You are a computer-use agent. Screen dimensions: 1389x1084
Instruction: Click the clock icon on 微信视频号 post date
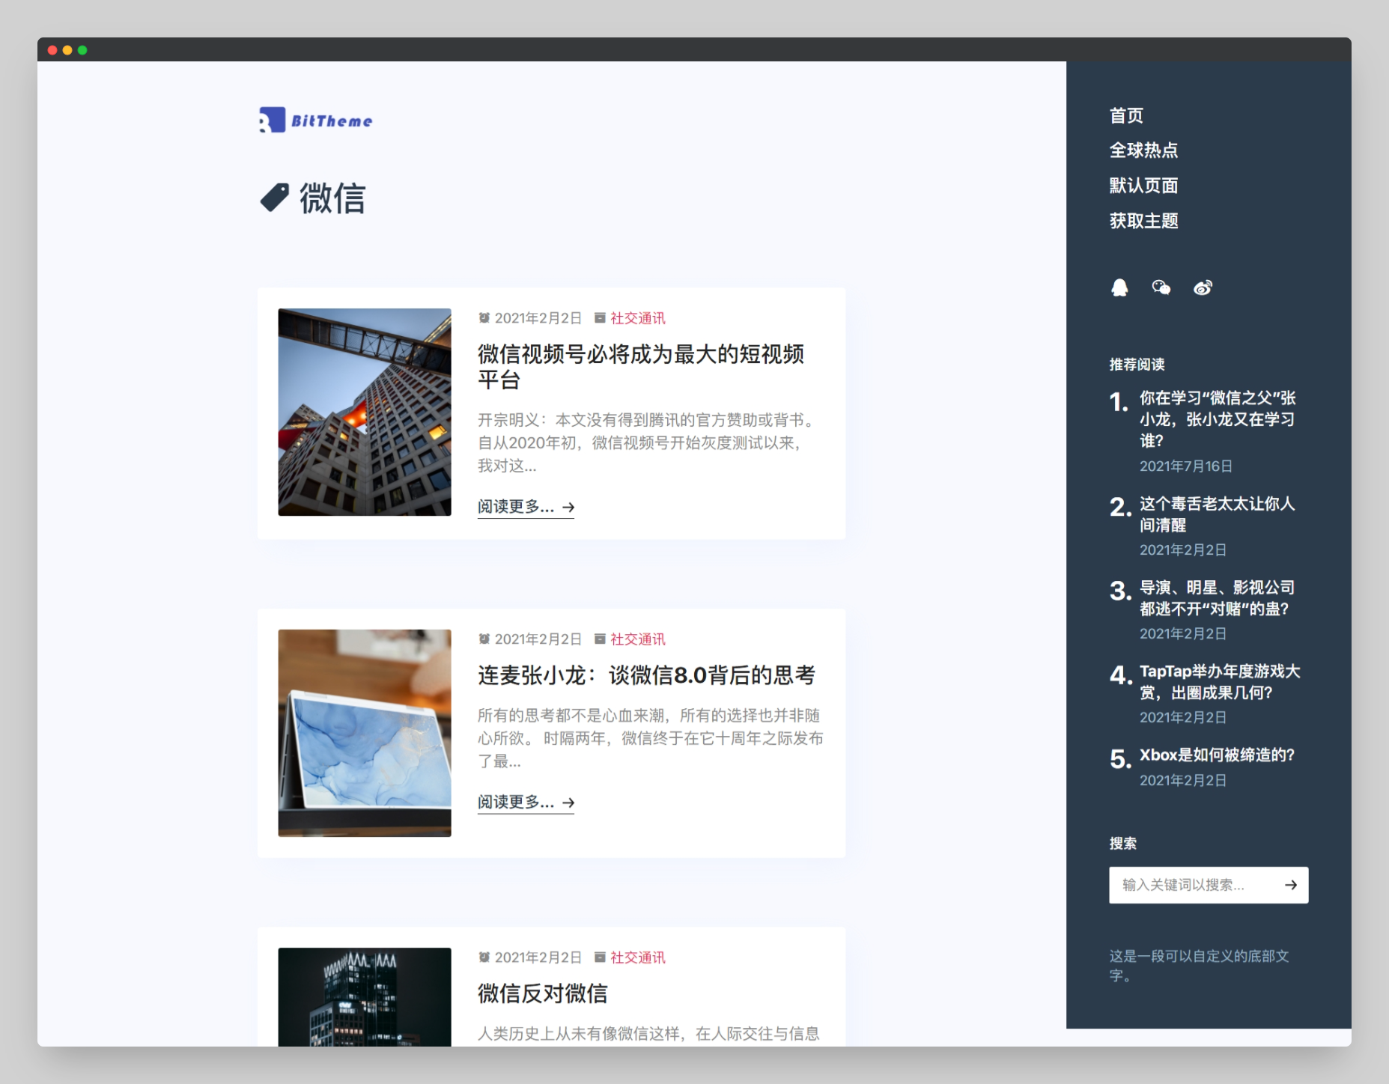[484, 318]
